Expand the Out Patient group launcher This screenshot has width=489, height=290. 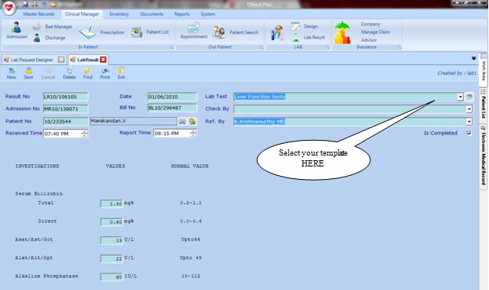coord(261,47)
